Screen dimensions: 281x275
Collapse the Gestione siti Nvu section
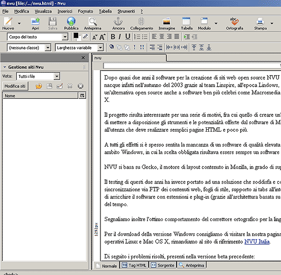coord(5,67)
